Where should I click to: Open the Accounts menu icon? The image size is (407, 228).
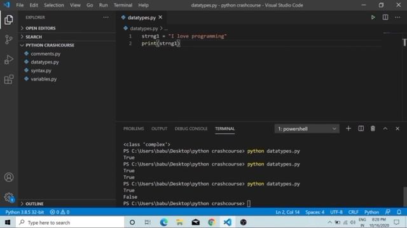click(8, 177)
